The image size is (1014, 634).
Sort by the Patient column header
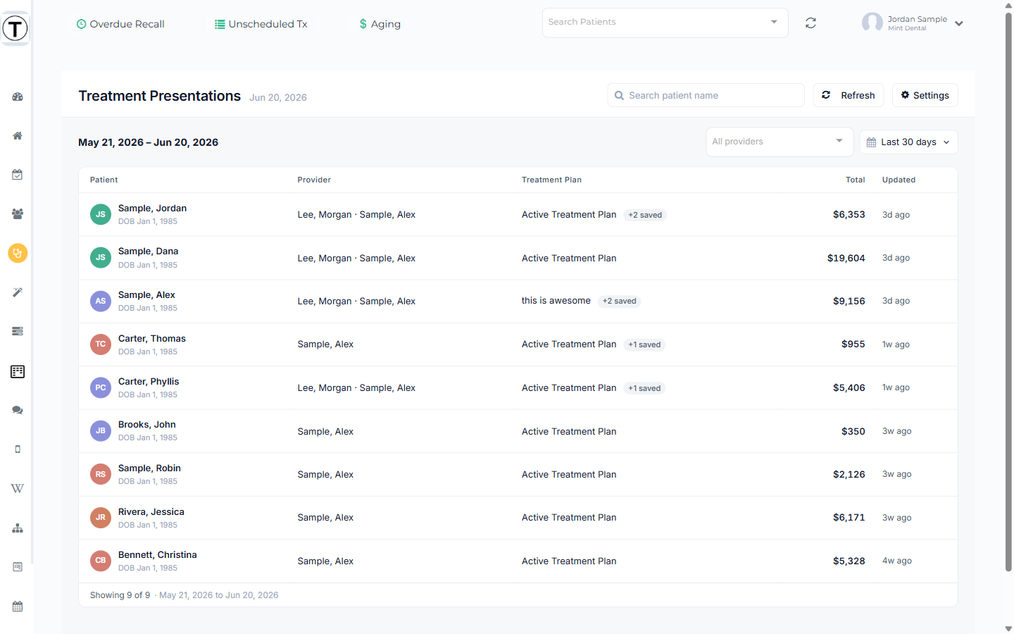click(104, 180)
